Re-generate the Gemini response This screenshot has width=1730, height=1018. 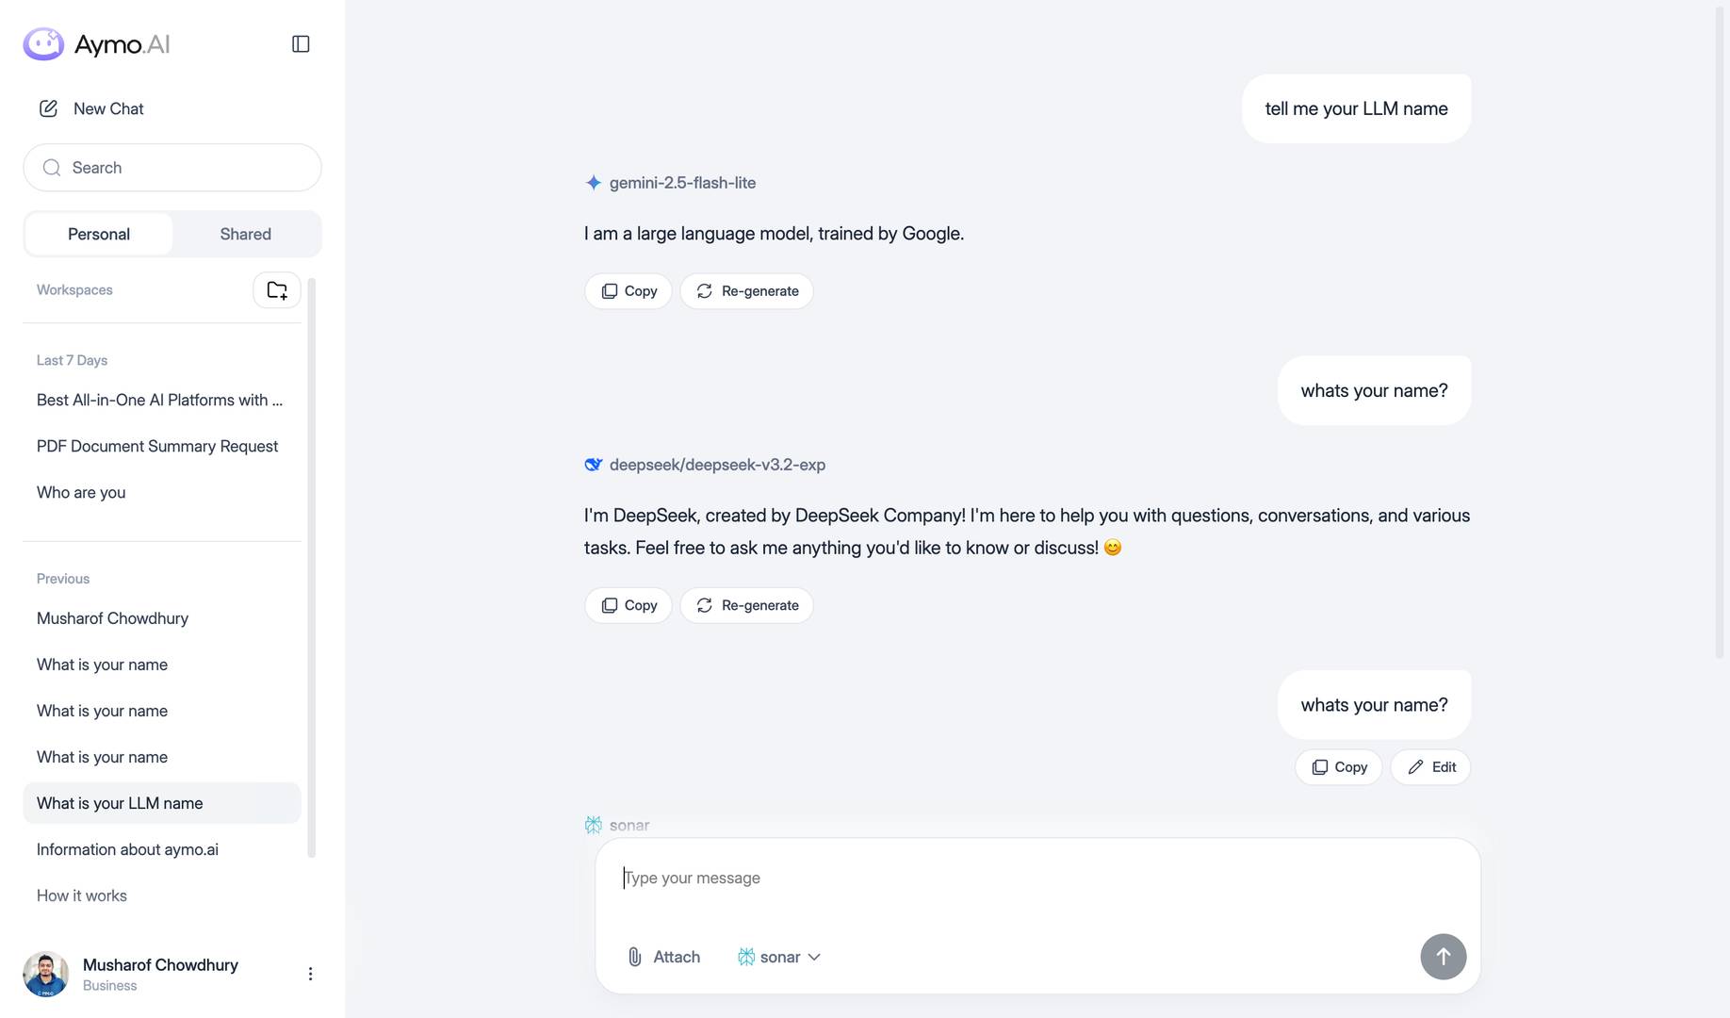click(x=746, y=291)
